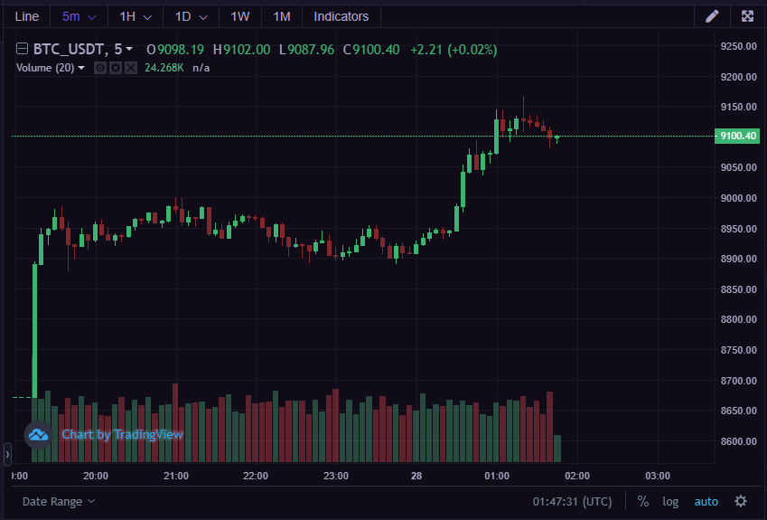Image resolution: width=767 pixels, height=520 pixels.
Task: Click the 9100.40 current price label
Action: pos(738,136)
